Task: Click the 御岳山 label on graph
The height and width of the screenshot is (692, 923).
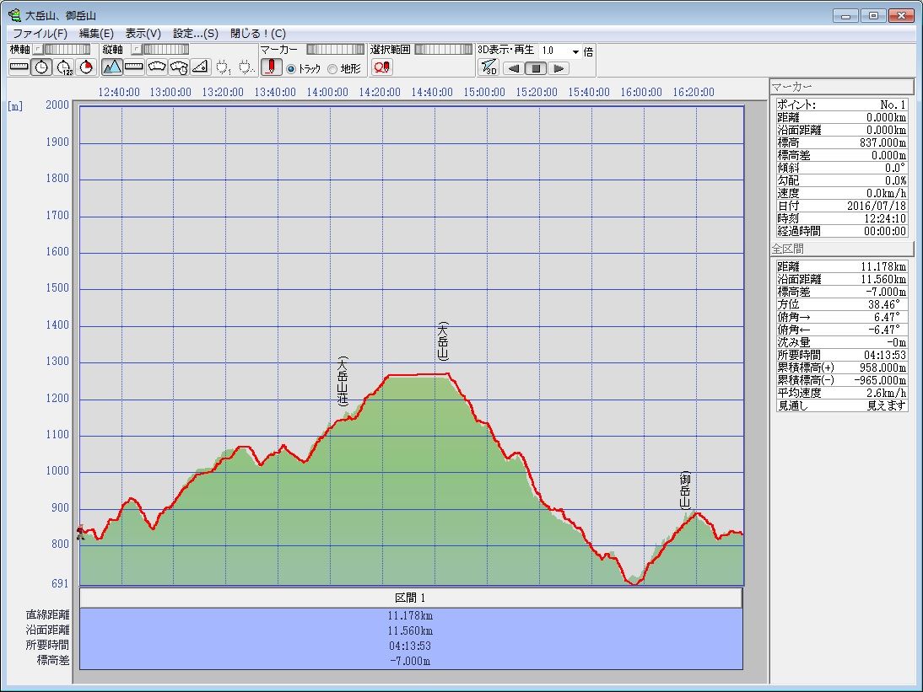Action: pyautogui.click(x=685, y=491)
